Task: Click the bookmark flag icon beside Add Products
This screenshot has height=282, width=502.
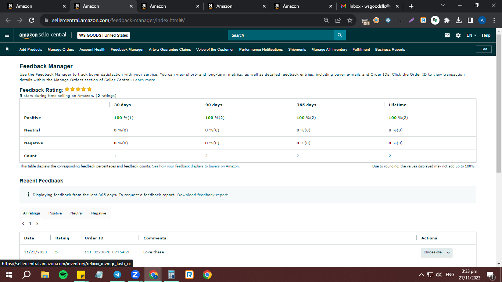Action: (x=7, y=49)
